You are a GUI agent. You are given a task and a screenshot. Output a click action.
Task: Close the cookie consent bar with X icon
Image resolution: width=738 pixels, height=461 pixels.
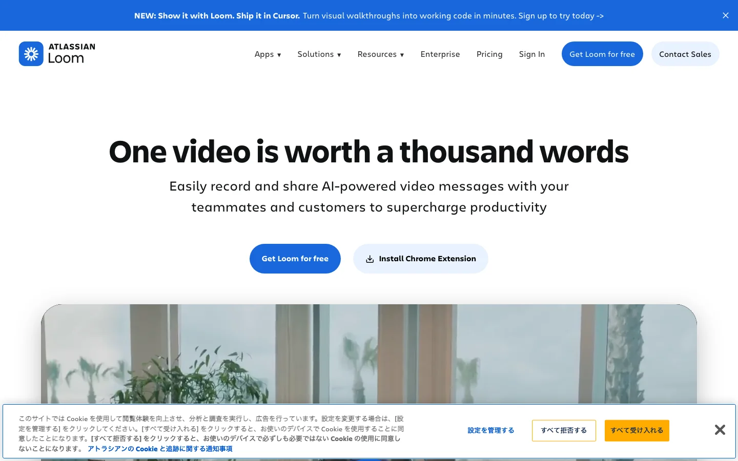pyautogui.click(x=720, y=430)
